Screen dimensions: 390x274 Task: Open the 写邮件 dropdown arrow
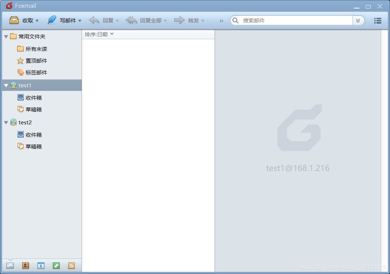tap(80, 21)
